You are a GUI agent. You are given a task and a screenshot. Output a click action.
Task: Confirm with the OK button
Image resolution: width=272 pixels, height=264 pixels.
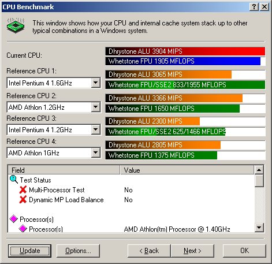pos(244,251)
